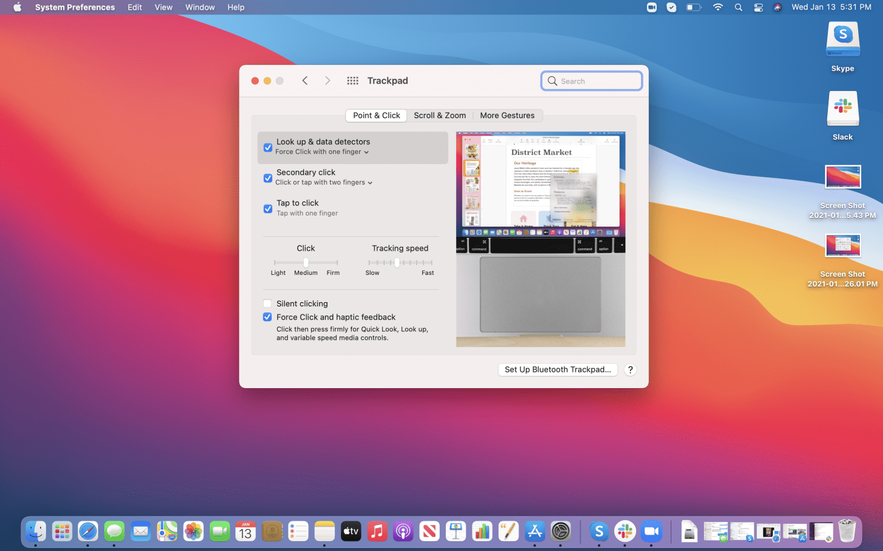The width and height of the screenshot is (883, 551).
Task: Select Screen Shot 26.01 PM file thumbnail
Action: (842, 246)
